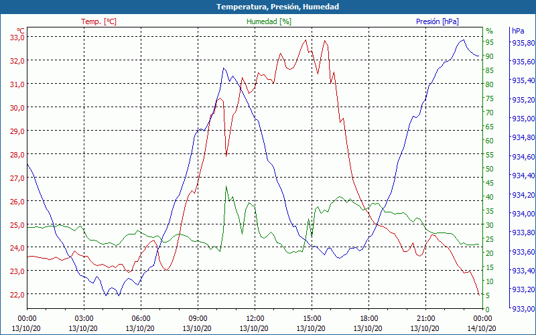Click the '934,40' pressure axis value
This screenshot has height=335, width=536.
tap(523, 176)
